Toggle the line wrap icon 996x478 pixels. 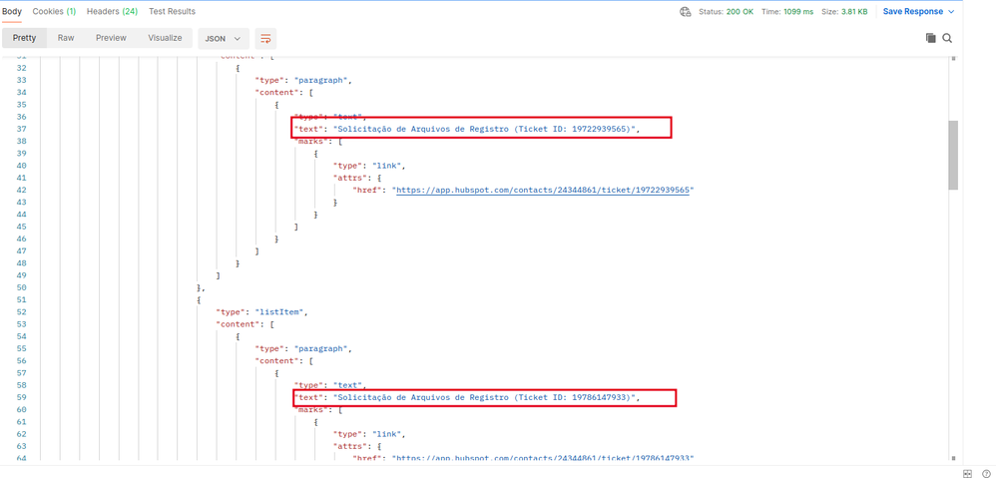pos(265,39)
